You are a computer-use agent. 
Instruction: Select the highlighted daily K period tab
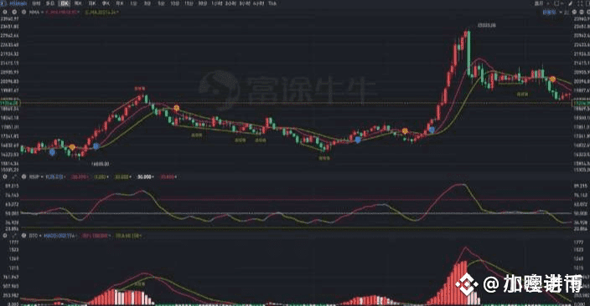(x=65, y=3)
